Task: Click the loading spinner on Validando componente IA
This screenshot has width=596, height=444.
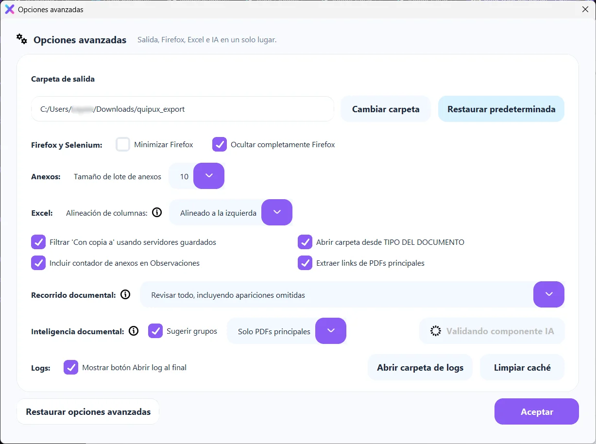Action: pos(436,331)
